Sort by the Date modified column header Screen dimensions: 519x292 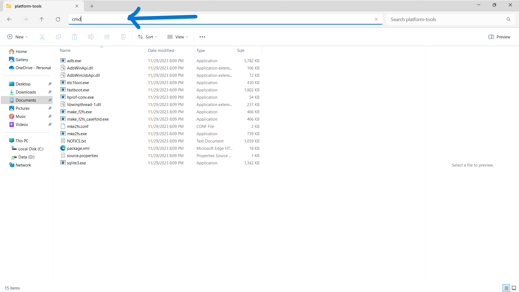click(x=161, y=50)
